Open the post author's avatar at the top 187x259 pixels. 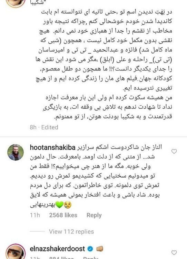point(16,2)
